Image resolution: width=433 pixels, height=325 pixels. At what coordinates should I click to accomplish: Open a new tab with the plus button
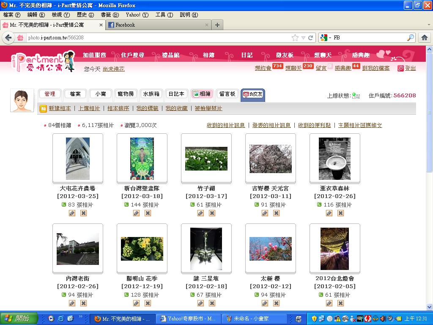pyautogui.click(x=217, y=25)
